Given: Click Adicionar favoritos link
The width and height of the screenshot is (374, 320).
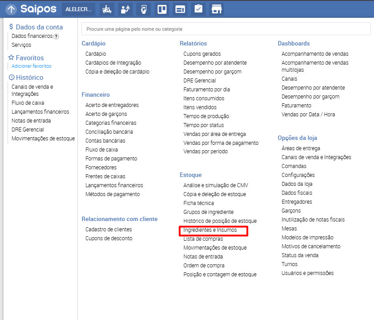Looking at the screenshot, I should coord(31,66).
